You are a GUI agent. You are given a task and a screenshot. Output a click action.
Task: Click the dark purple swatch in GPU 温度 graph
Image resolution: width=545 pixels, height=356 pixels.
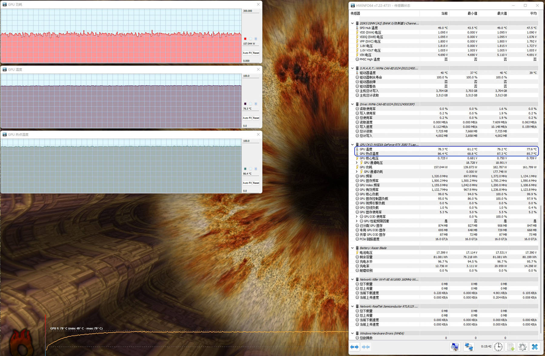[245, 104]
